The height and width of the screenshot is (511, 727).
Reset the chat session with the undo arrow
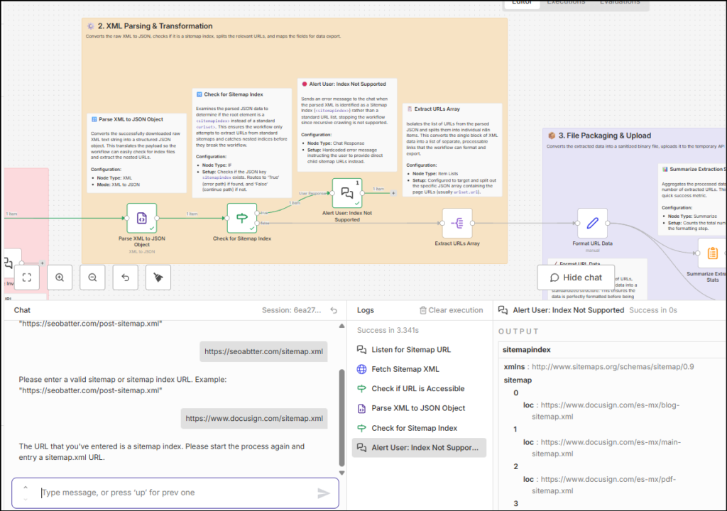pos(334,310)
